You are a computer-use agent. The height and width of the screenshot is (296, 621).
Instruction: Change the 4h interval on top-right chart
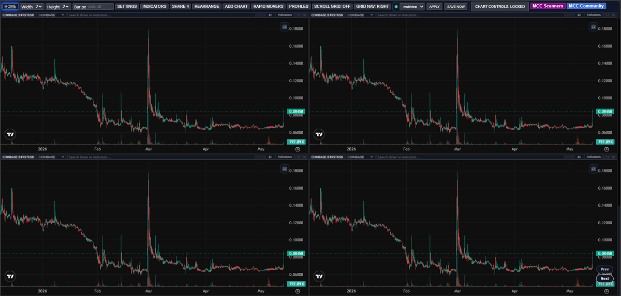(579, 15)
